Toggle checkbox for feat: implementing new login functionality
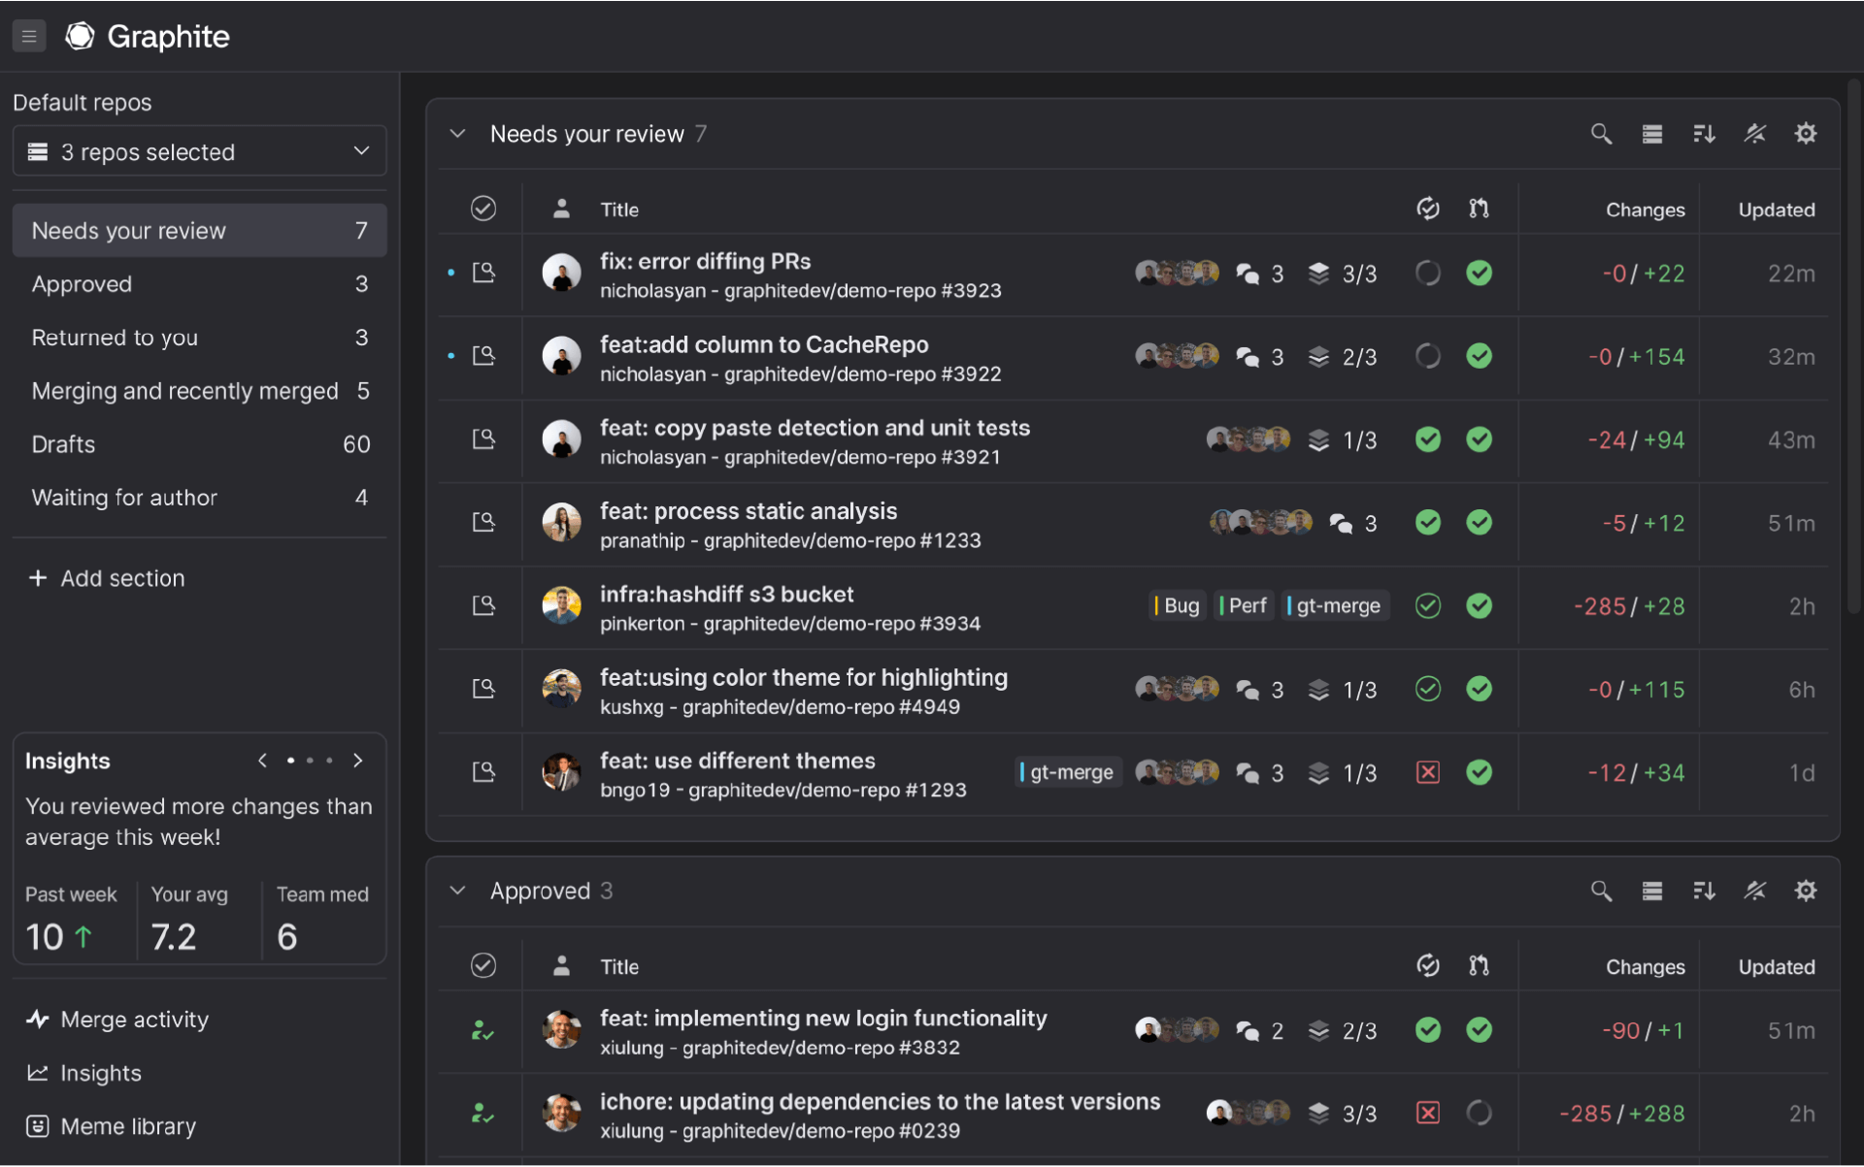Screen dimensions: 1864x1167 pyautogui.click(x=483, y=1031)
